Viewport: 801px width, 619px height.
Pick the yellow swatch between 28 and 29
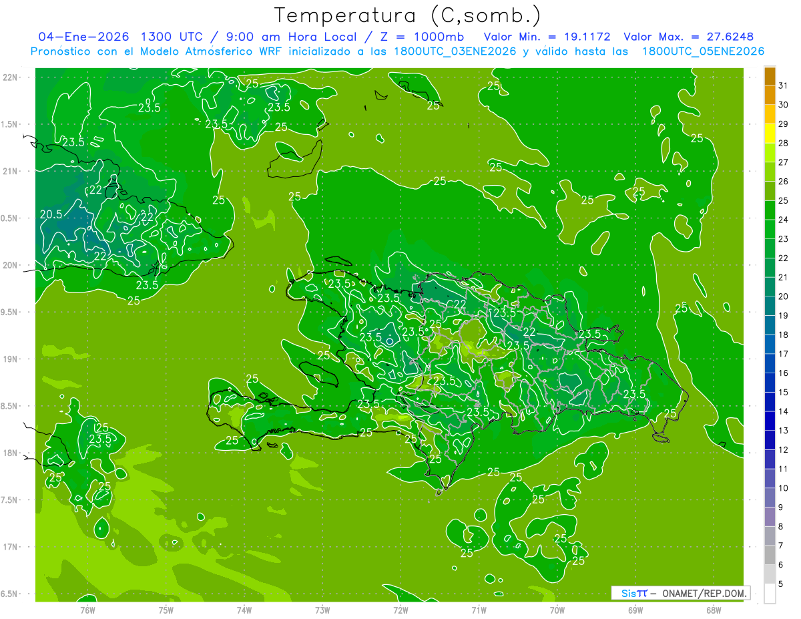point(770,134)
